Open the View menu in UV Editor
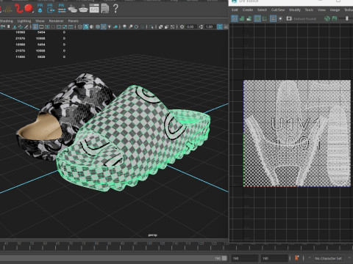Screen dimensions: 353x264 321,10
